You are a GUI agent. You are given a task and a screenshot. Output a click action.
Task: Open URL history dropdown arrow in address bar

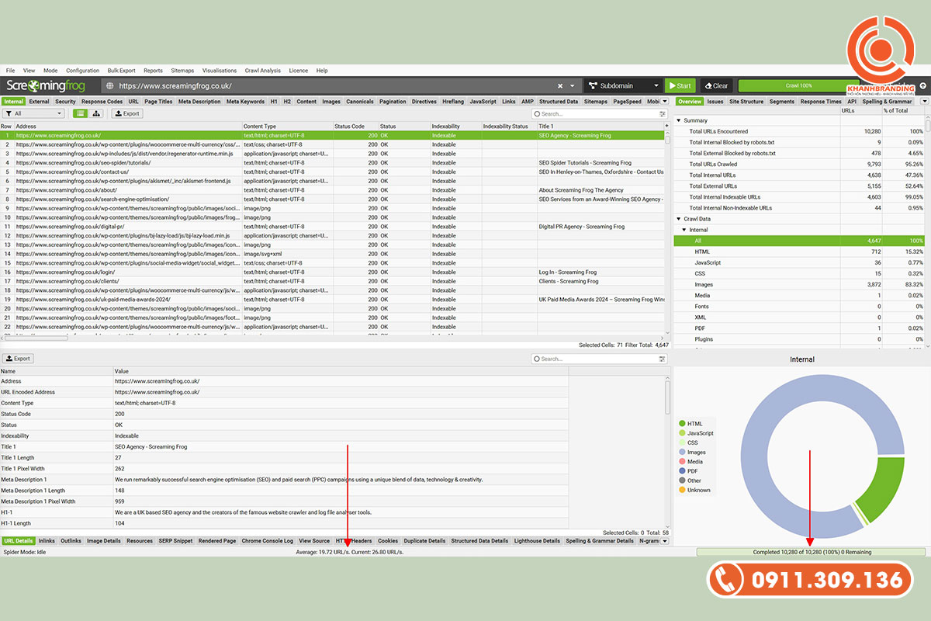point(573,86)
